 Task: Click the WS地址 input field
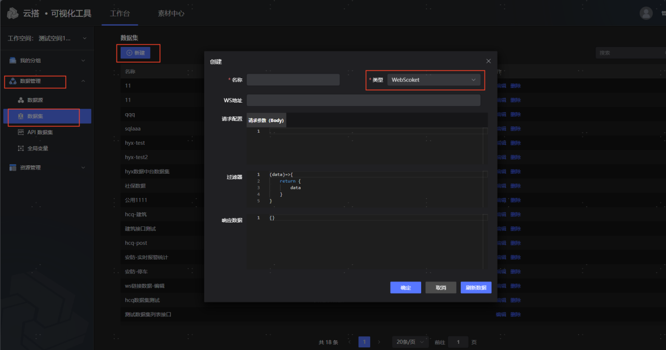pos(363,100)
